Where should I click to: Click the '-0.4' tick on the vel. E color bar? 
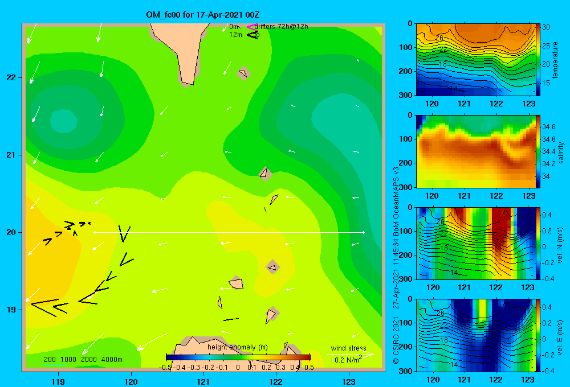tap(548, 370)
